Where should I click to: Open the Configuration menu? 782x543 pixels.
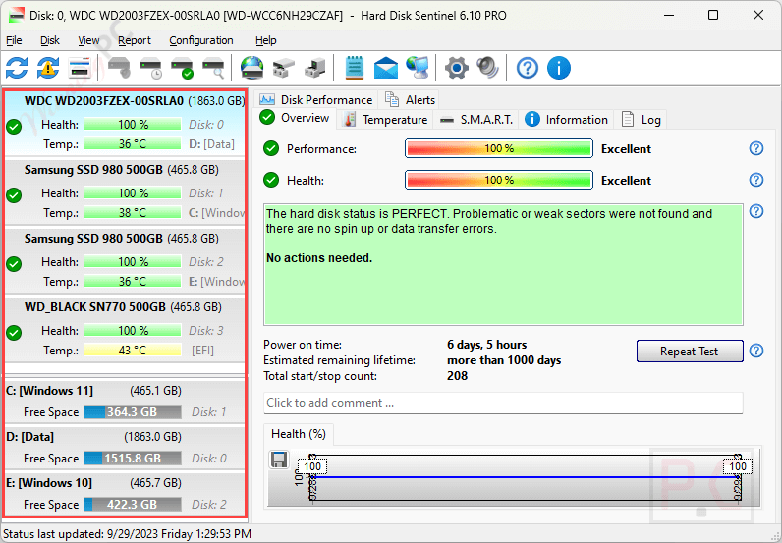201,40
